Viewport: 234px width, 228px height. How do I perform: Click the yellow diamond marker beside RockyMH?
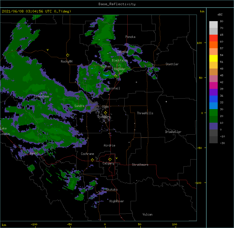tap(68, 55)
